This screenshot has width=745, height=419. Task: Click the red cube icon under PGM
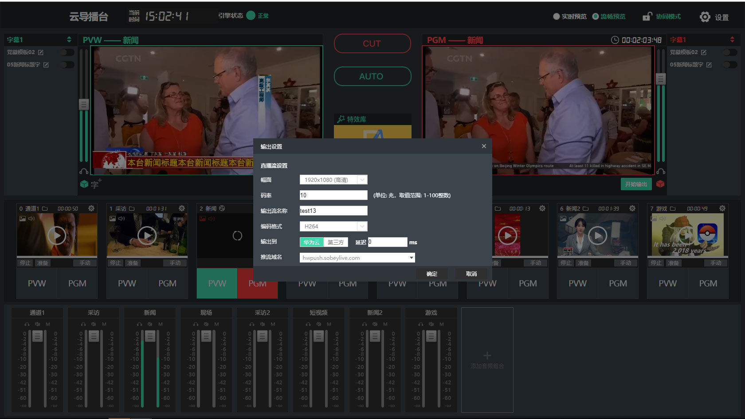[660, 184]
